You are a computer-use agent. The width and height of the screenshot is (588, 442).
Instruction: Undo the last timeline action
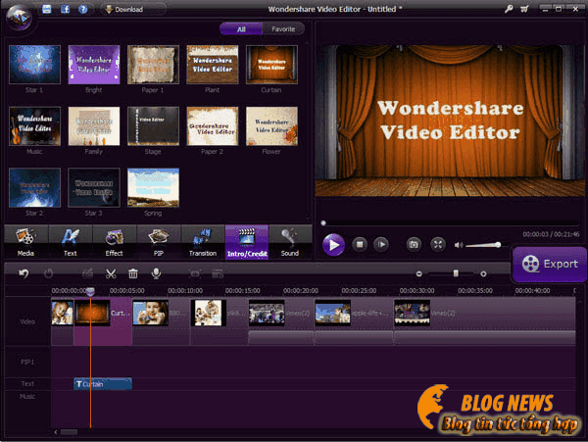pyautogui.click(x=24, y=273)
